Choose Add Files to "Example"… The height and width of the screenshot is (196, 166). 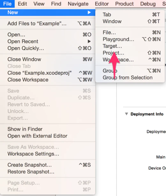(x=48, y=23)
